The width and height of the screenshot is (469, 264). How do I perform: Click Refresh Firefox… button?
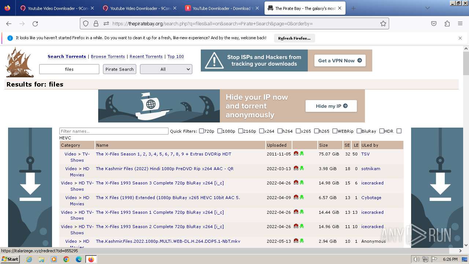[x=294, y=38]
